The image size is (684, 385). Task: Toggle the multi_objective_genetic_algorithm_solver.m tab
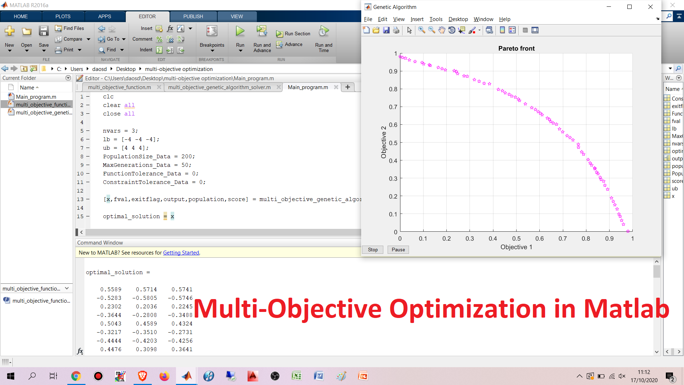click(219, 87)
